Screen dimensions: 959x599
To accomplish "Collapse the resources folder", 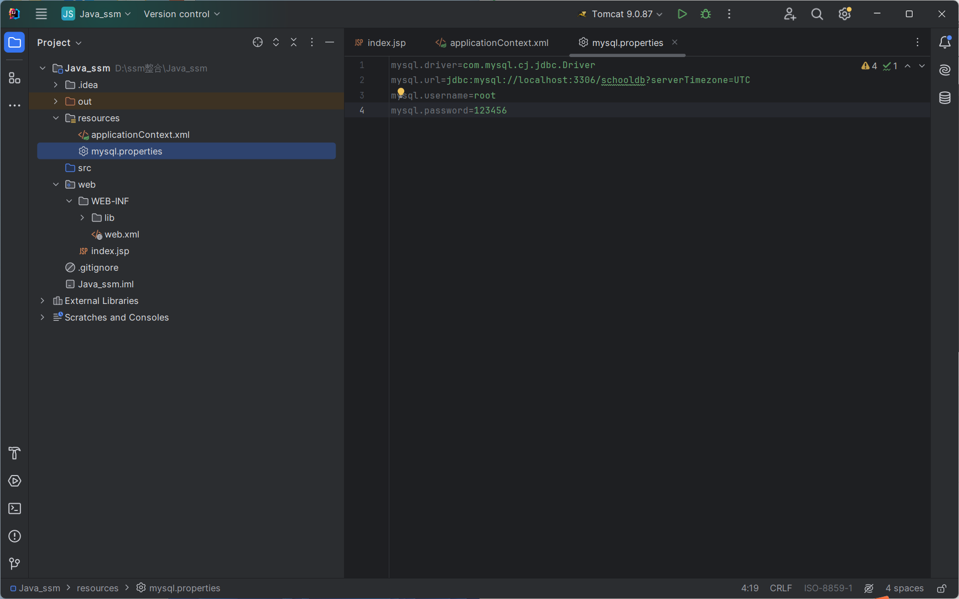I will (56, 118).
